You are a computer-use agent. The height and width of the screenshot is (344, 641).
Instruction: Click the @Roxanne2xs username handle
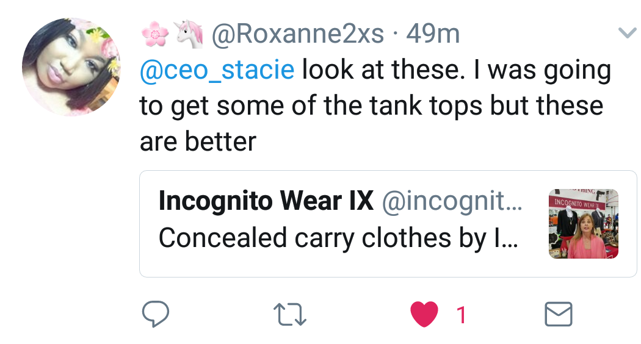[298, 35]
